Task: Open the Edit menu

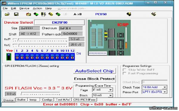Action: 13,8
